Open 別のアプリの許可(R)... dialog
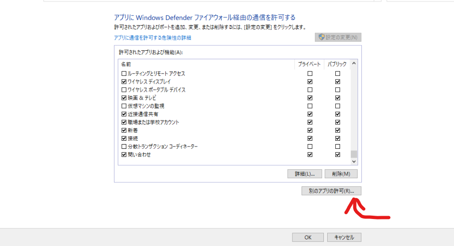Viewport: 454px width, 246px height. tap(331, 191)
